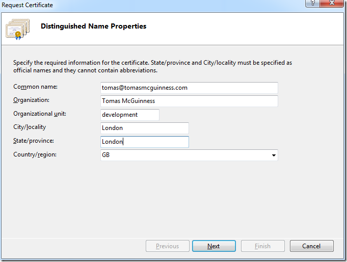The image size is (347, 262).
Task: Focus the Organization text field
Action: [189, 101]
